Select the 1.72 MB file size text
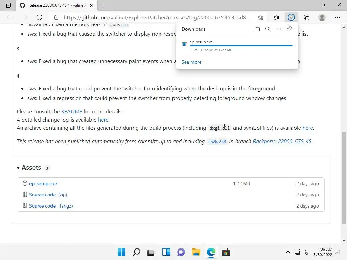347x260 pixels. point(241,183)
